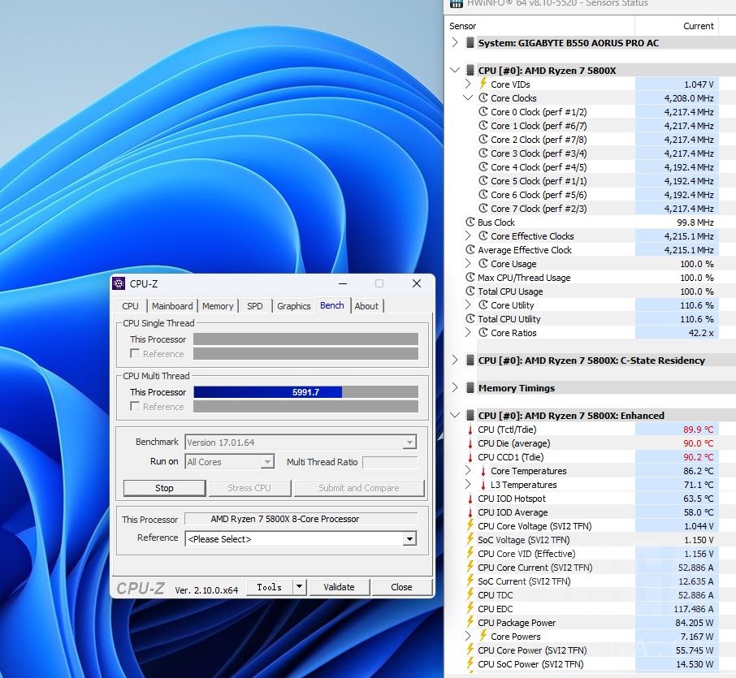Click the multi thread score progress bar
This screenshot has width=736, height=678.
(305, 392)
